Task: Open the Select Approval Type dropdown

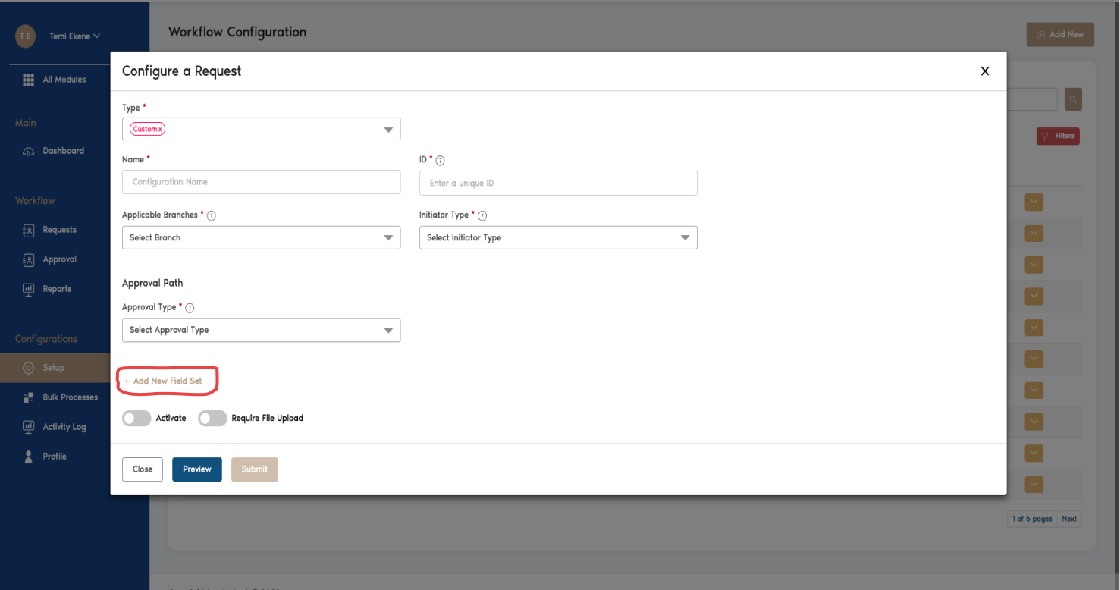Action: click(x=261, y=330)
